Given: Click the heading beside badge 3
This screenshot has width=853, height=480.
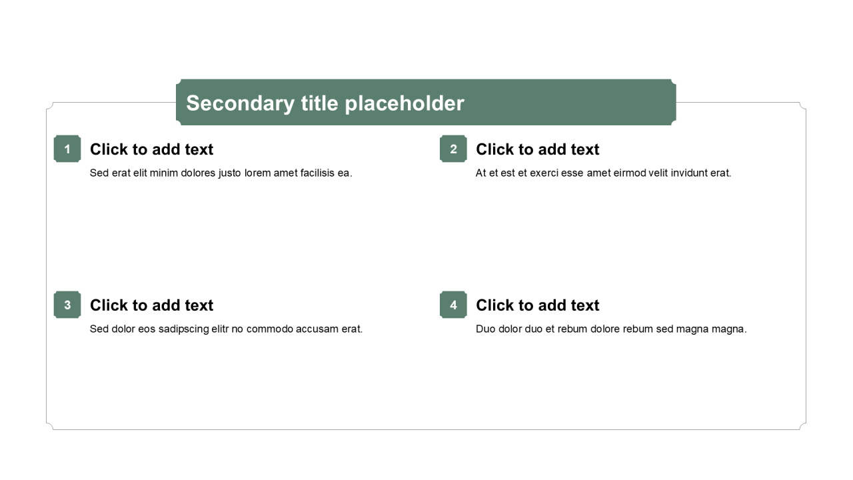Looking at the screenshot, I should 151,305.
